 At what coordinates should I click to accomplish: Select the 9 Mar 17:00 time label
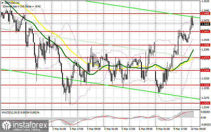(x=180, y=129)
